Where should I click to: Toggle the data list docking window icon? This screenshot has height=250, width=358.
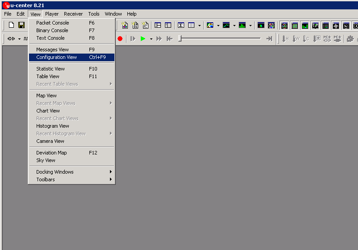tap(325, 26)
